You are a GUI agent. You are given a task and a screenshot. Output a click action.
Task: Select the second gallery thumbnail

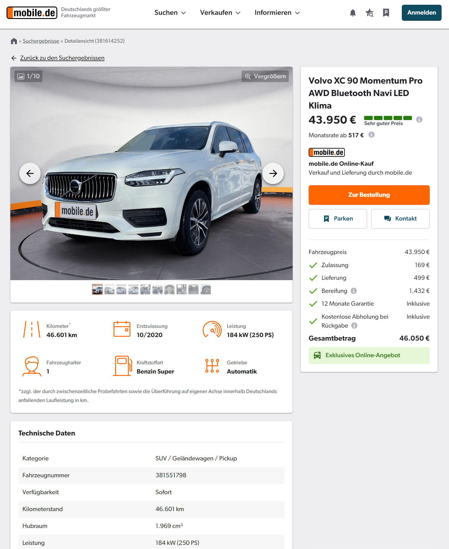(110, 289)
